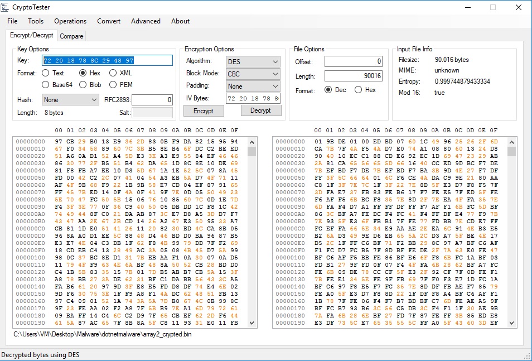This screenshot has height=361, width=532.
Task: Click right hex view scroll up arrow
Action: 511,142
